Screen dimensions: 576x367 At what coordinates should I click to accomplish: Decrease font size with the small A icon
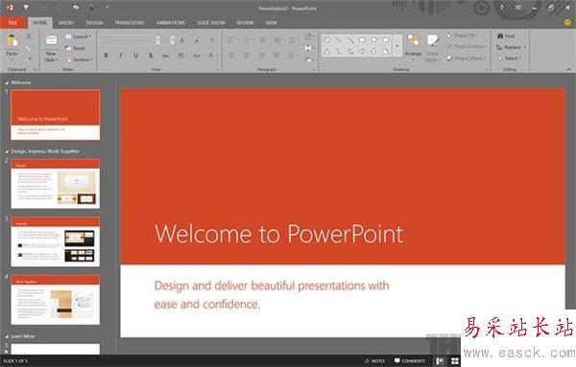(x=197, y=40)
